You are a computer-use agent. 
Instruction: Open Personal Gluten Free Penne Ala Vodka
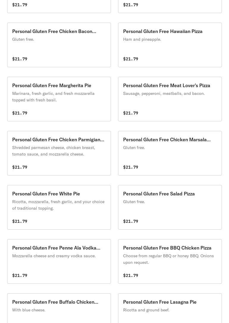(x=59, y=262)
